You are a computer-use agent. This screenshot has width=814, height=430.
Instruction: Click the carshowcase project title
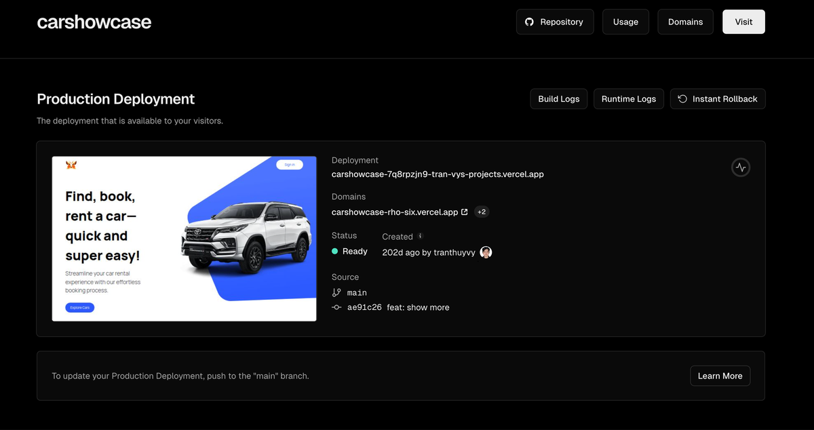(94, 22)
